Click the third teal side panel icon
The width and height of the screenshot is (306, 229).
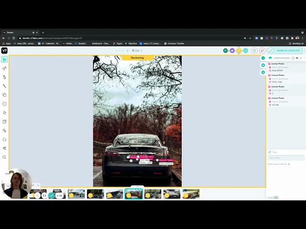pyautogui.click(x=263, y=72)
